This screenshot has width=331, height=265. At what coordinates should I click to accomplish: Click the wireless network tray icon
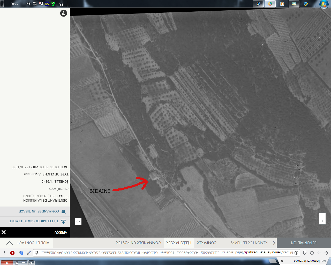(47, 4)
